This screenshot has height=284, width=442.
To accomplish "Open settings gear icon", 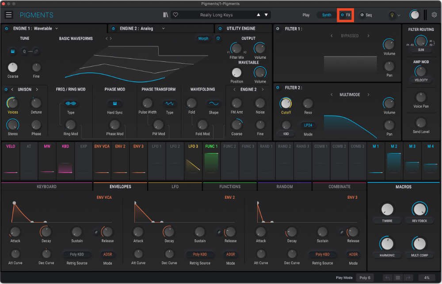I will [434, 15].
